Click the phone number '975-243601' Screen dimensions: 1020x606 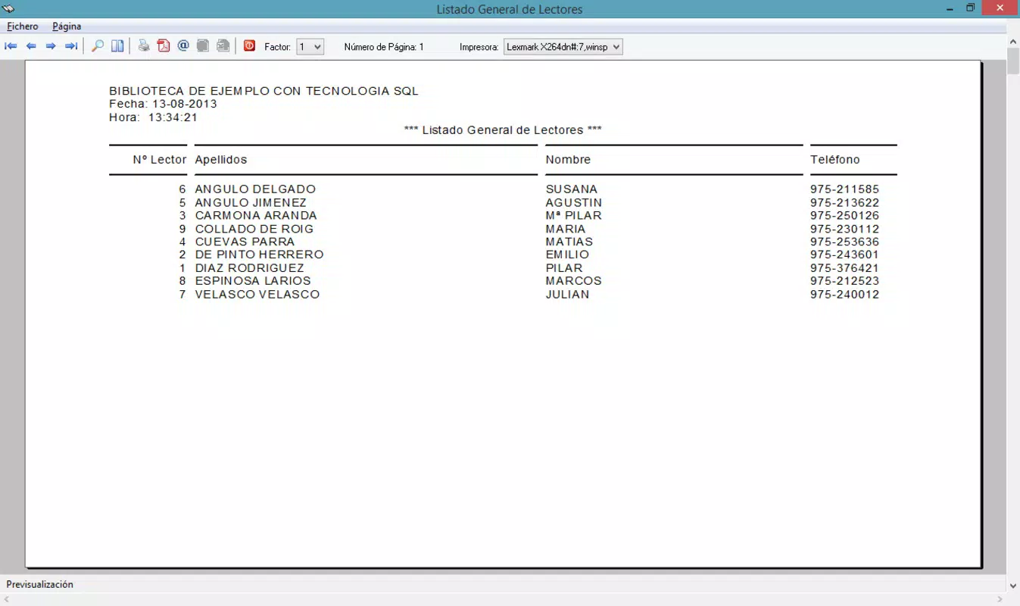(x=845, y=255)
